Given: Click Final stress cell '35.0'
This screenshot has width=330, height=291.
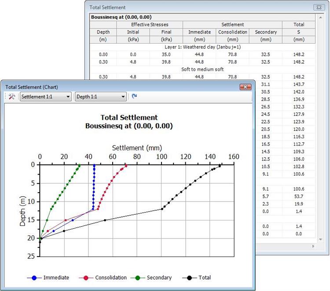Looking at the screenshot, I should (x=166, y=54).
